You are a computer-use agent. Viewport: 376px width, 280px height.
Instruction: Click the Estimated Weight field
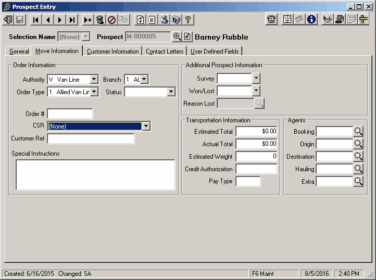(x=256, y=156)
